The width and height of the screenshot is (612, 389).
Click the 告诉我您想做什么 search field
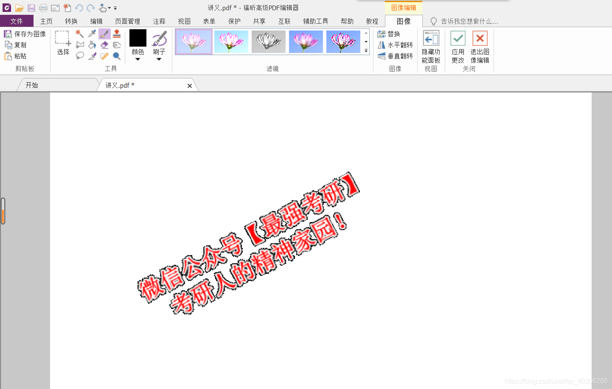[465, 21]
